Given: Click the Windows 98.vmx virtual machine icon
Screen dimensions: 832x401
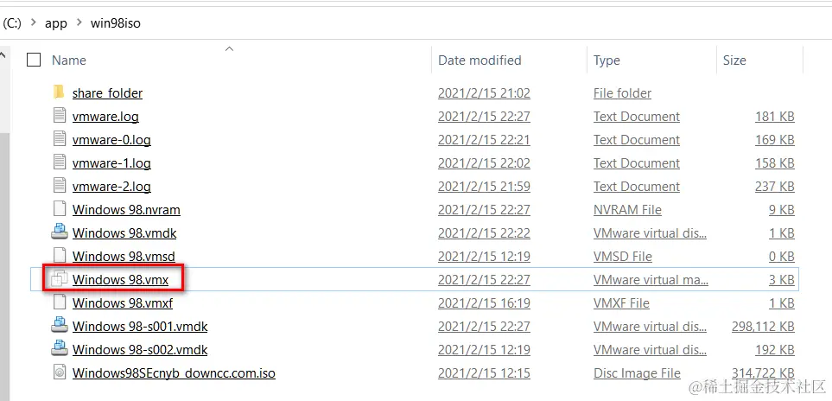Looking at the screenshot, I should [x=60, y=279].
